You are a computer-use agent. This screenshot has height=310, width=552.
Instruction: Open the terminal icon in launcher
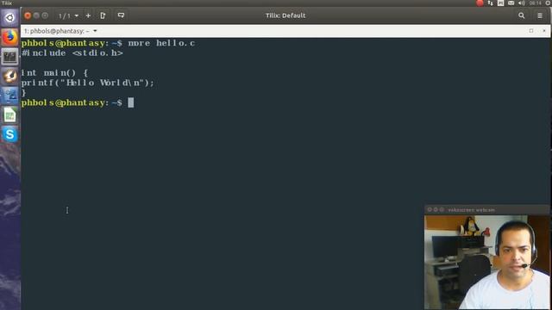point(9,56)
